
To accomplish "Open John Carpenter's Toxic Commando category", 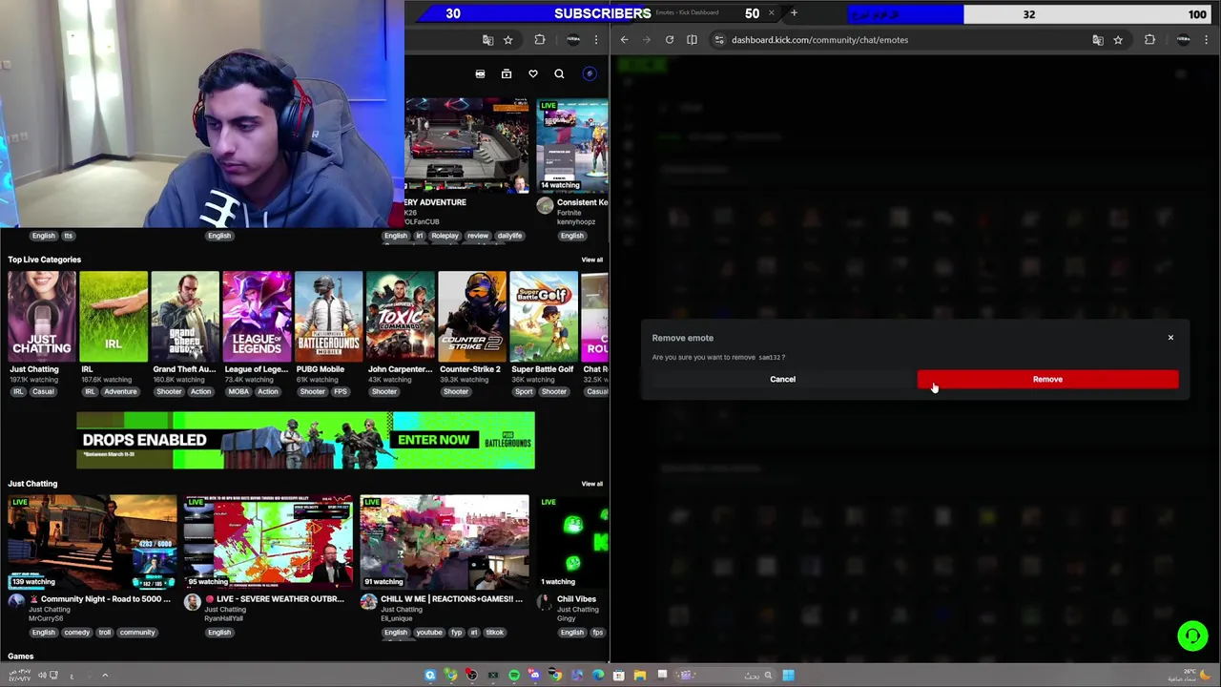I will (401, 317).
